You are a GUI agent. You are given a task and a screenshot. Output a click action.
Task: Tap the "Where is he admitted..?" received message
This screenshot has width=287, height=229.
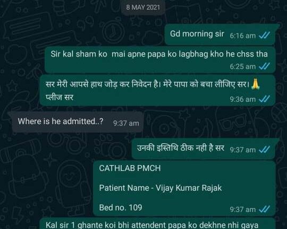pyautogui.click(x=75, y=122)
